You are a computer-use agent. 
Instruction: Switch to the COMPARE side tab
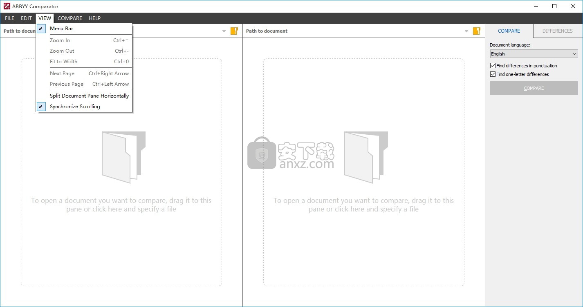coord(509,31)
